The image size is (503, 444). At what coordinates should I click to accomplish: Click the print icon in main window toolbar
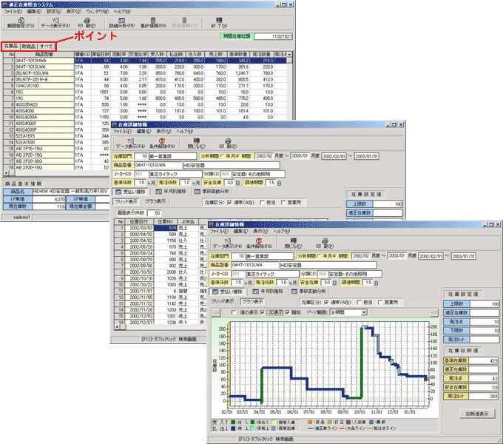pos(87,23)
